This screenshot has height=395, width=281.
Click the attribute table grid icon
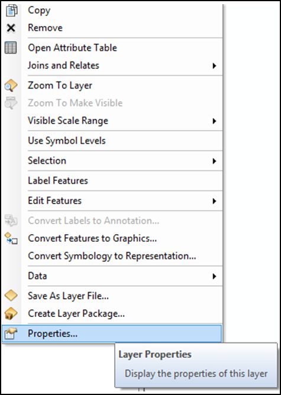pyautogui.click(x=11, y=48)
